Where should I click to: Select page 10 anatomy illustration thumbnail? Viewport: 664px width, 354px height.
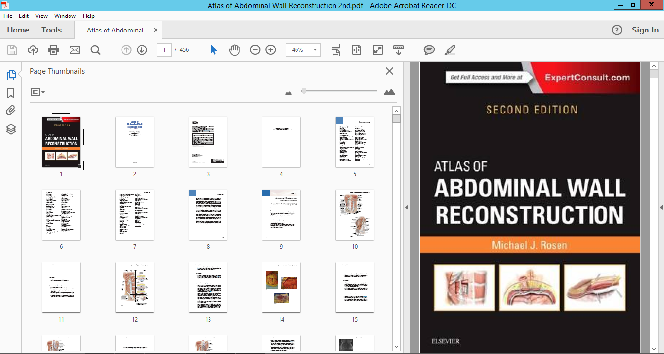click(355, 214)
